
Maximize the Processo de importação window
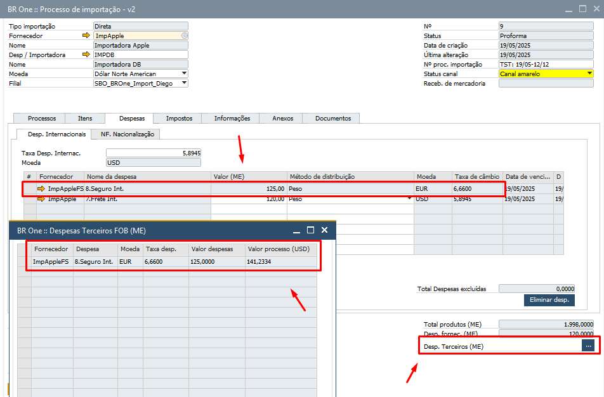point(582,8)
